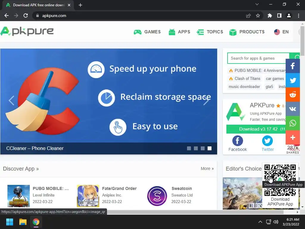This screenshot has height=229, width=305.
Task: Select the first carousel indicator dot
Action: [189, 148]
